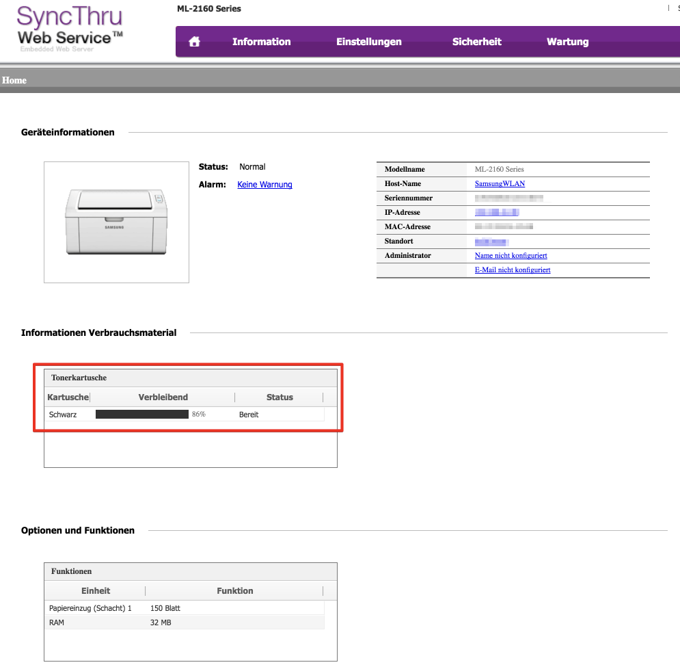Viewport: 680px width, 667px height.
Task: Click Informationen Verbrauchsmaterial section heading
Action: pos(99,333)
